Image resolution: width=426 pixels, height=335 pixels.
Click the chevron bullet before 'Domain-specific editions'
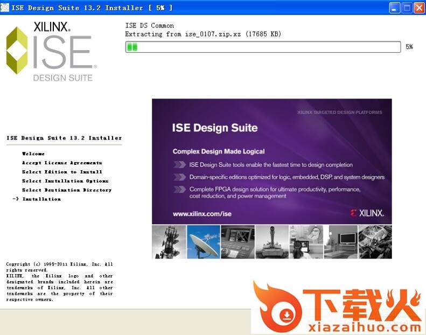click(179, 177)
